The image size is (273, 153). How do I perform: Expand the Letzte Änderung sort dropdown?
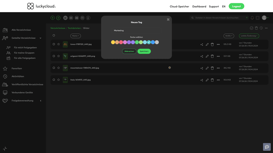point(249,36)
